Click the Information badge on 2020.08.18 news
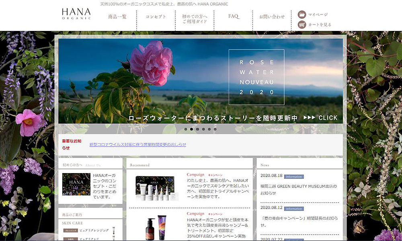 (294, 176)
